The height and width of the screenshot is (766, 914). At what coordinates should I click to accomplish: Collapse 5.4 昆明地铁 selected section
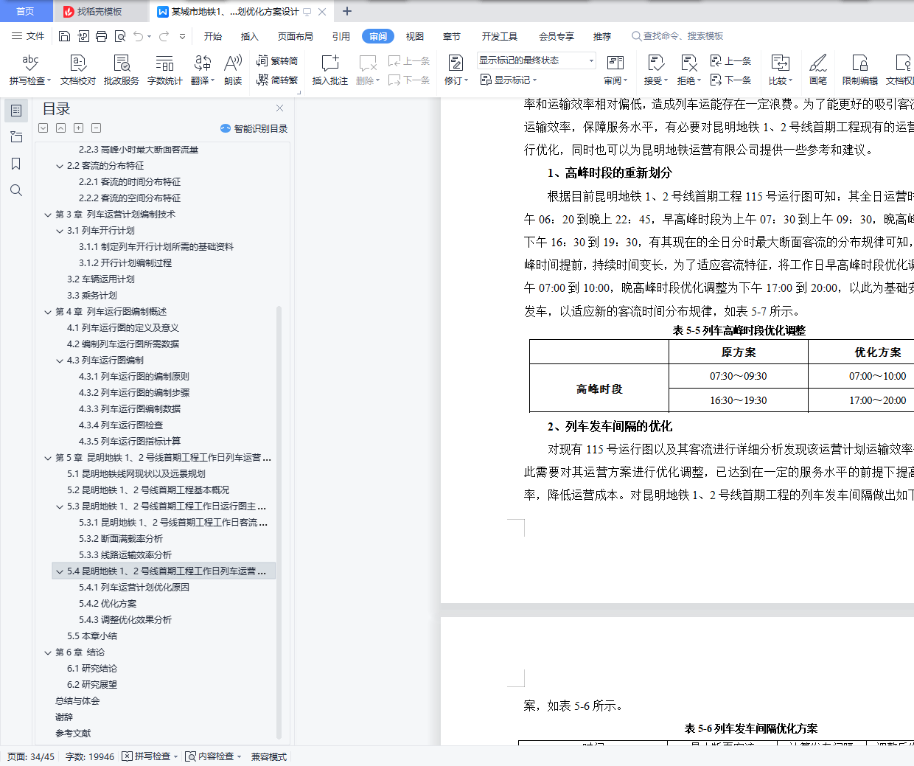[x=60, y=571]
